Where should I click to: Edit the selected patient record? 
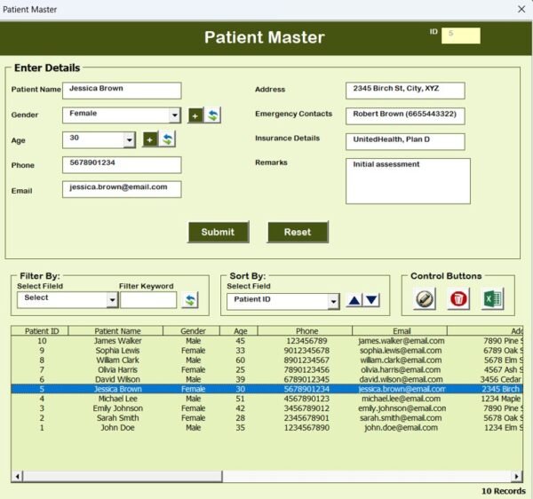coord(425,299)
